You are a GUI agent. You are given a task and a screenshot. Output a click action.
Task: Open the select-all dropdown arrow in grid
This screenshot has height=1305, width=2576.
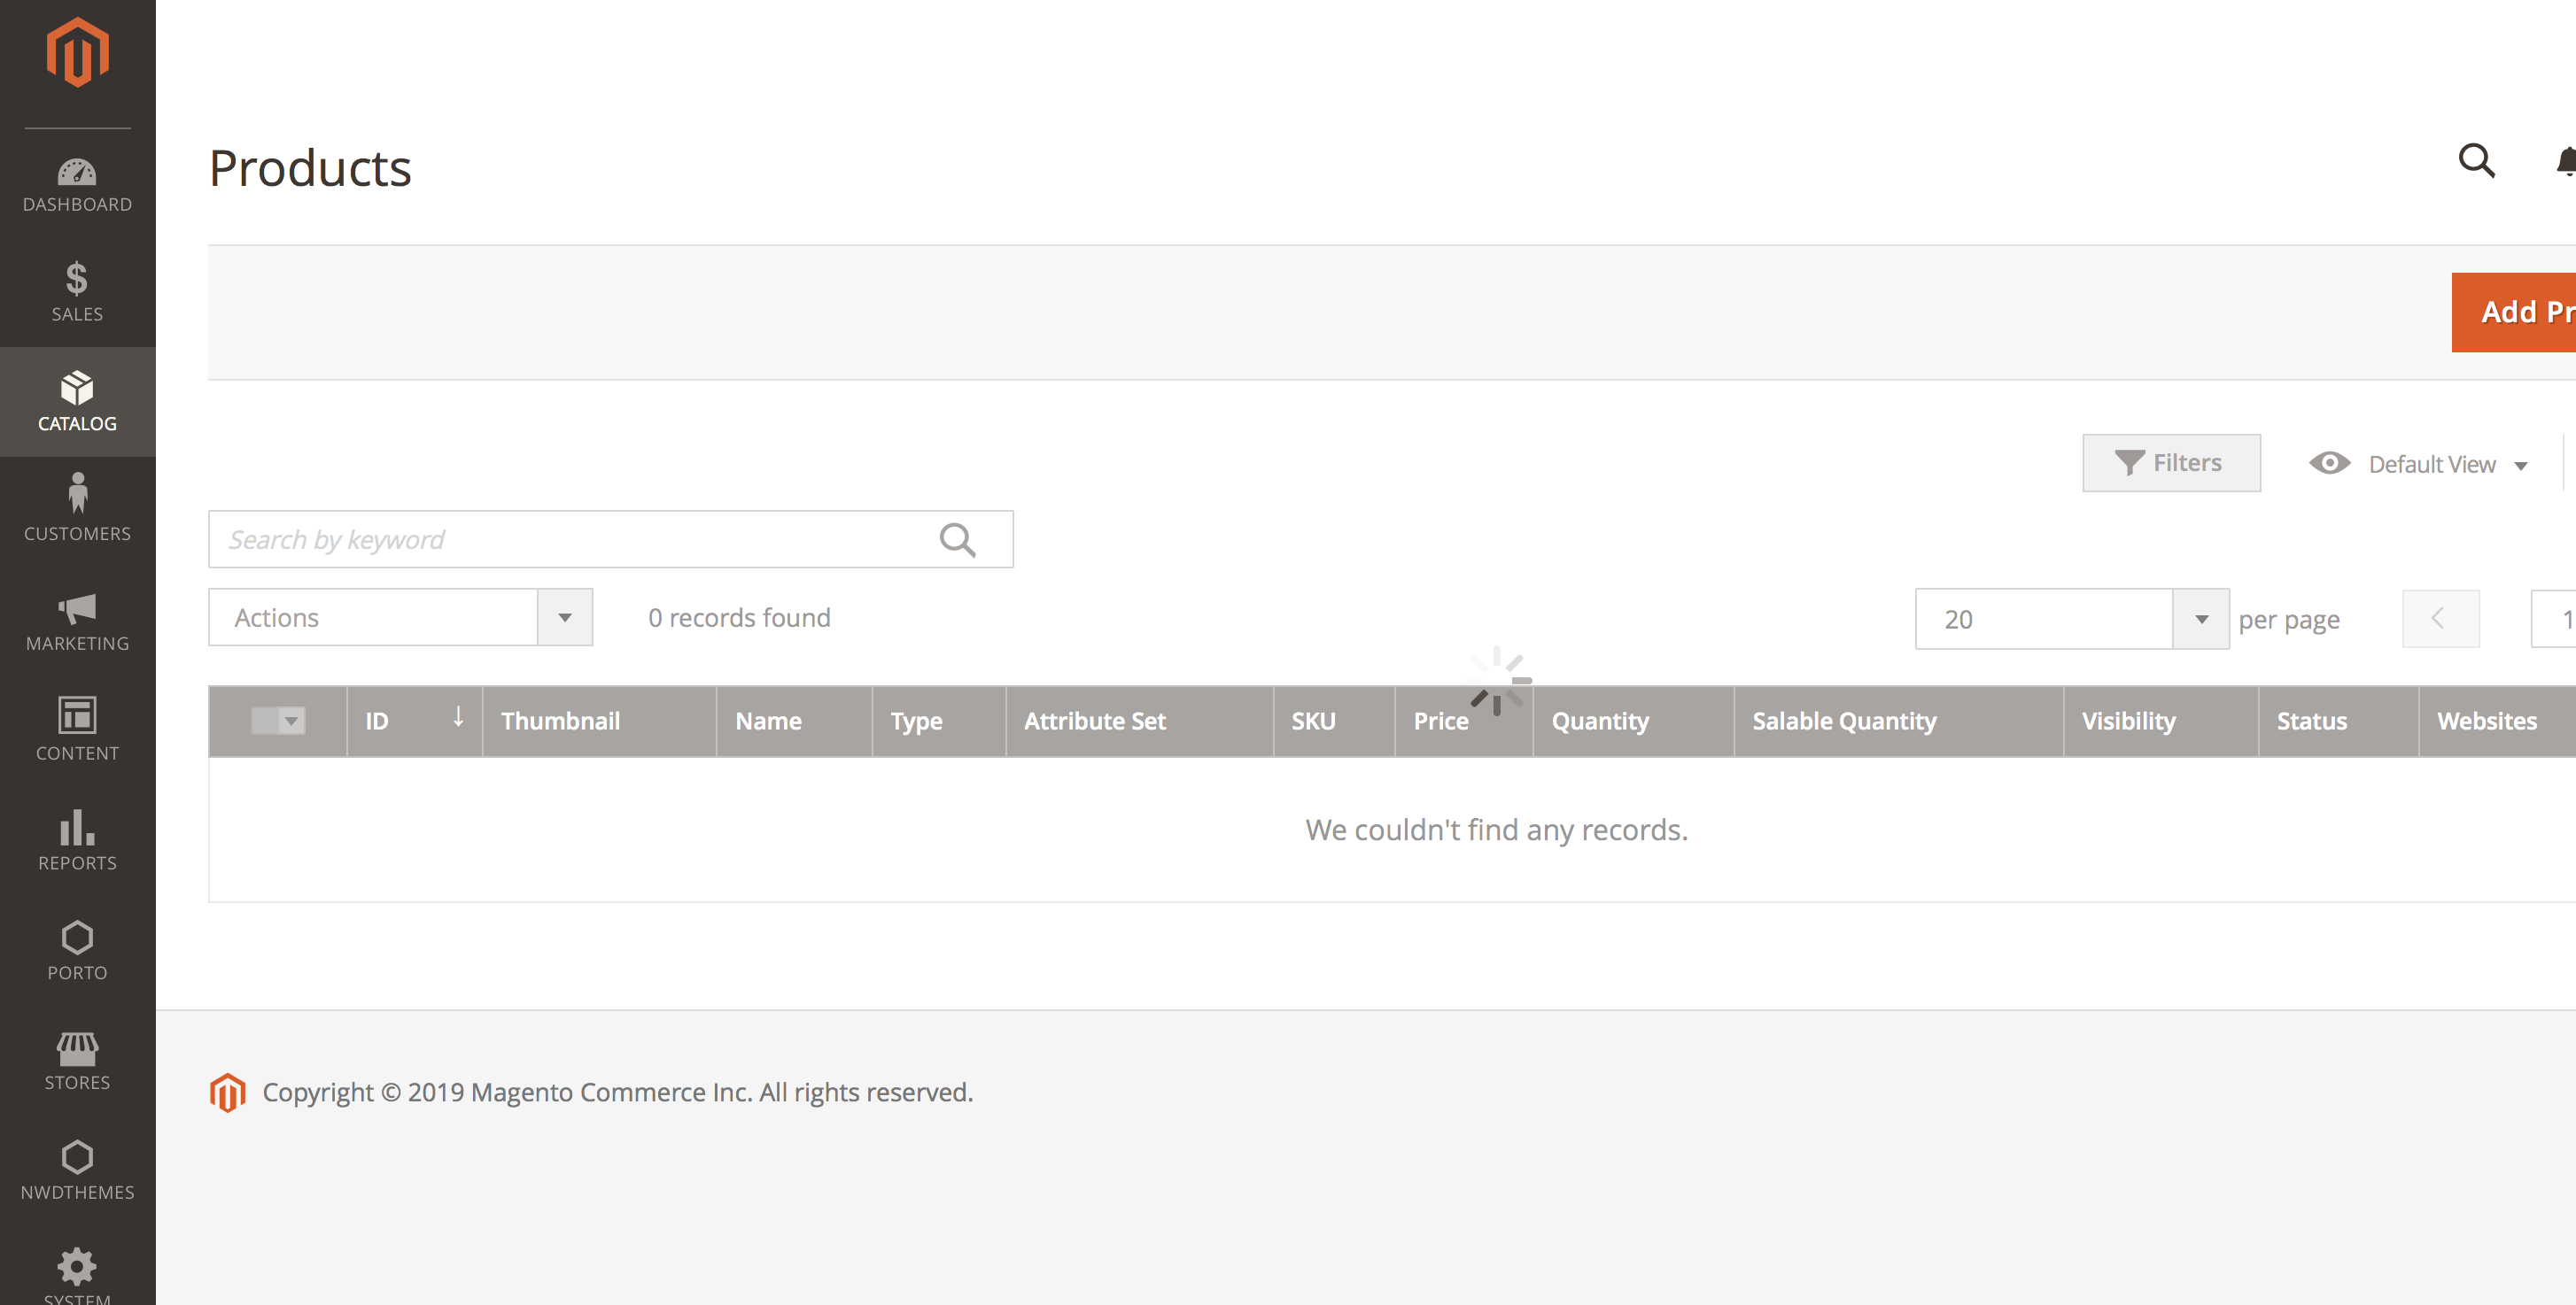click(290, 721)
